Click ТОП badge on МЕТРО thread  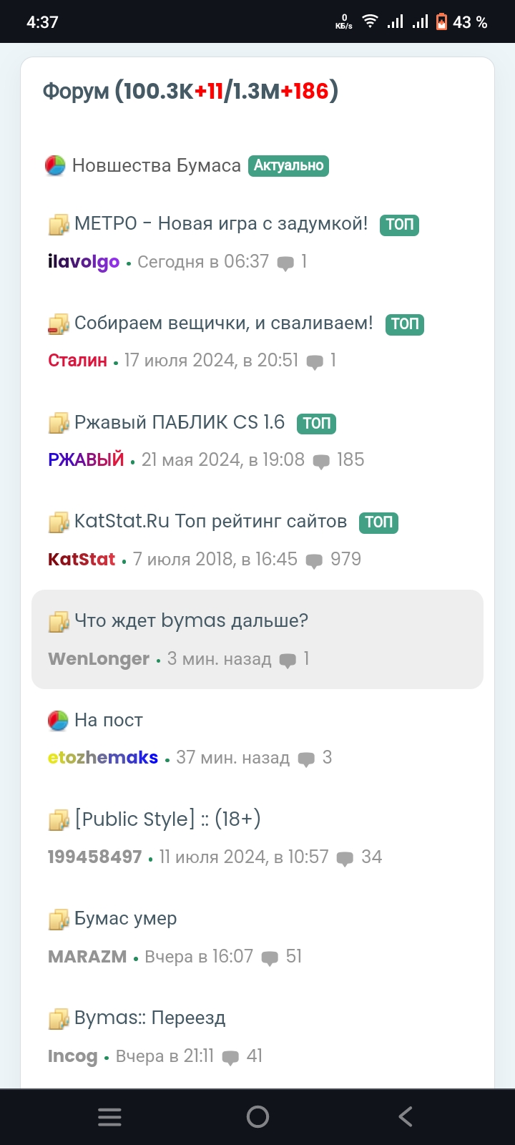(399, 225)
